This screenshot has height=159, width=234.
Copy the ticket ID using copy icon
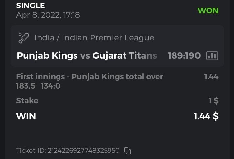tap(127, 151)
